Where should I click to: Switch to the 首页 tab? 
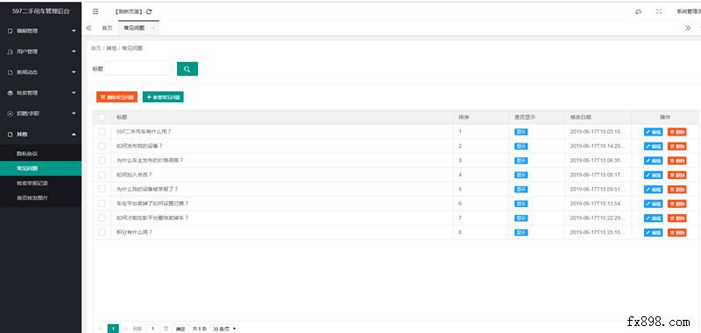(107, 28)
